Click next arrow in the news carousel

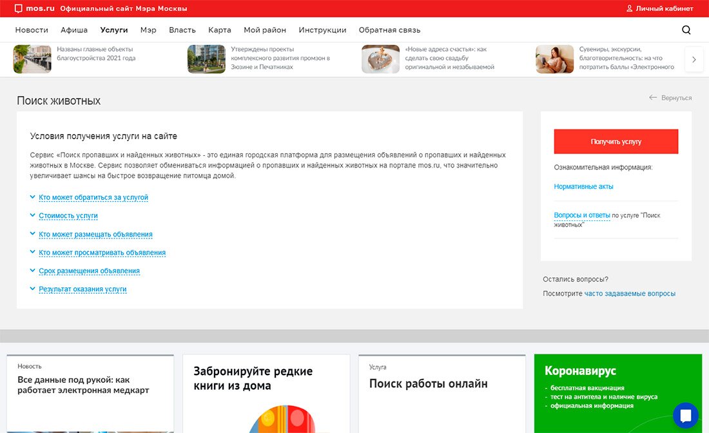coord(694,59)
